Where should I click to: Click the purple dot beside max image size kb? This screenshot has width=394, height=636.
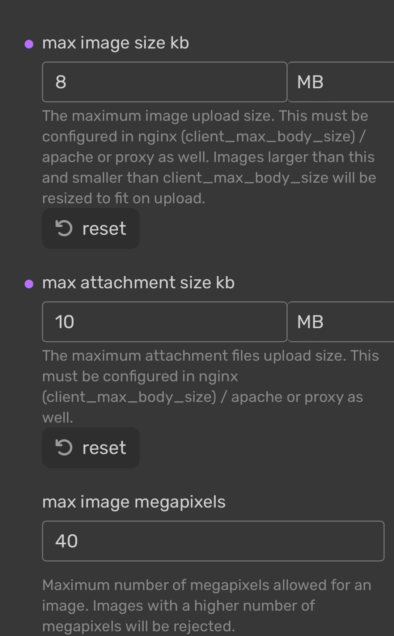click(x=29, y=44)
